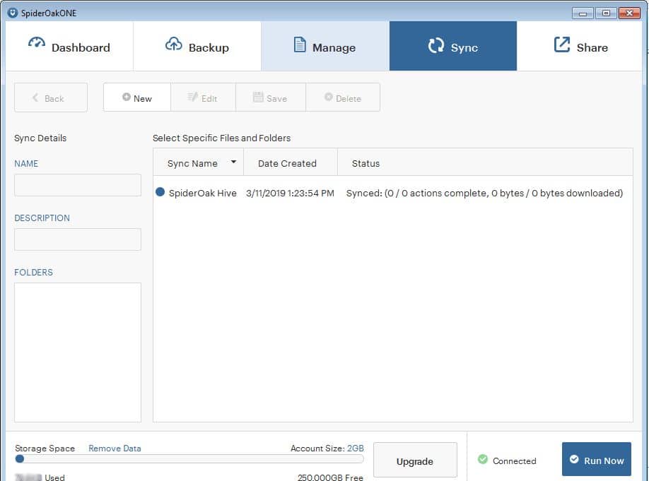
Task: Click the Manage document icon
Action: [300, 44]
